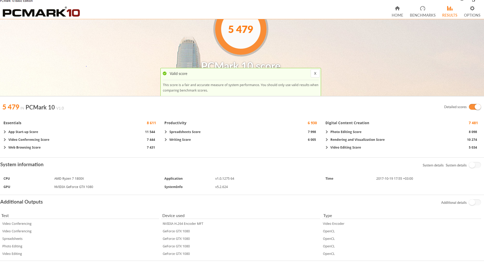Screen dimensions: 484x265
Task: Click the green valid score checkmark icon
Action: (165, 74)
